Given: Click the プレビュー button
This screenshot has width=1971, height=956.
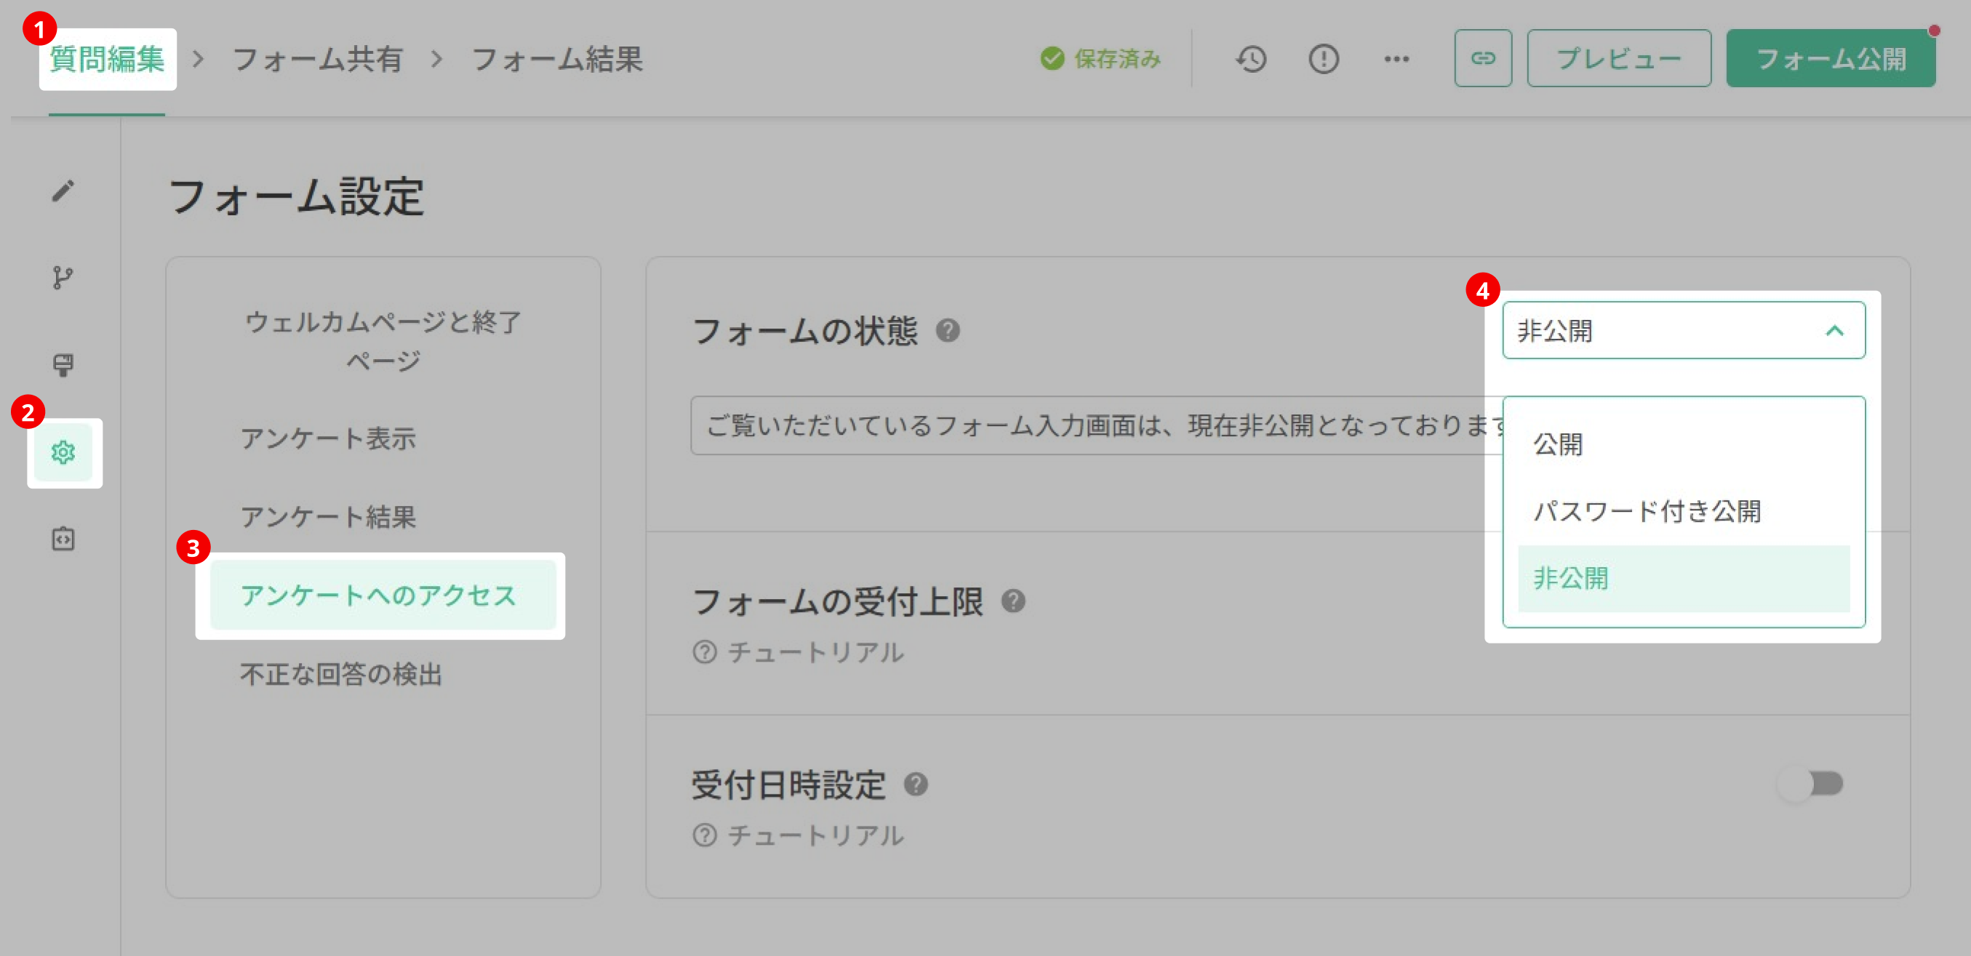Looking at the screenshot, I should pyautogui.click(x=1619, y=58).
